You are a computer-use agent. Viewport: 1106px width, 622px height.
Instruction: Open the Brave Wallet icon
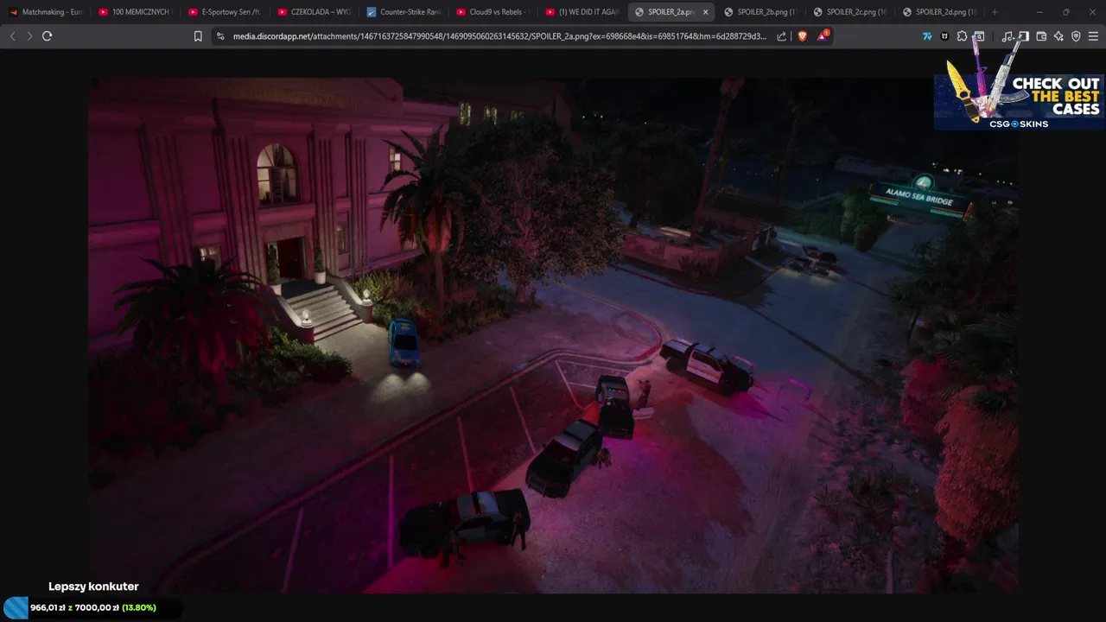point(1041,36)
